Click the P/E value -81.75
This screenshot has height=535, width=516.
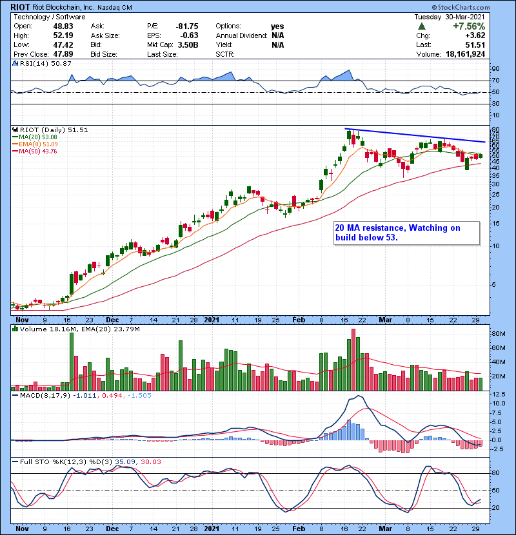[x=187, y=26]
